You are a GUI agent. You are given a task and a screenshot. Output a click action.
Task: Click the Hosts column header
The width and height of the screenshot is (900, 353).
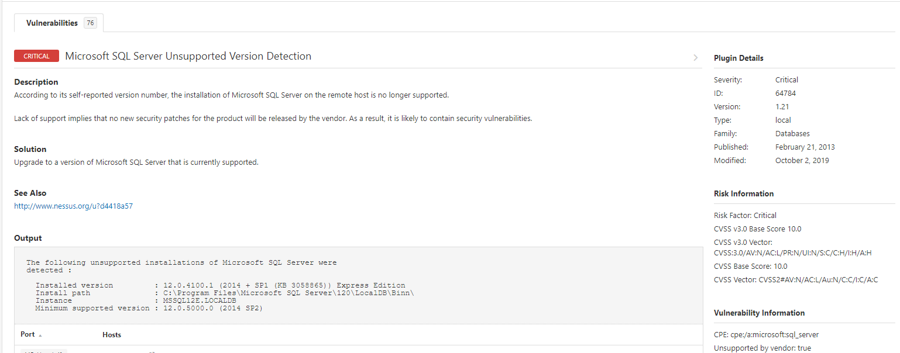coord(112,335)
